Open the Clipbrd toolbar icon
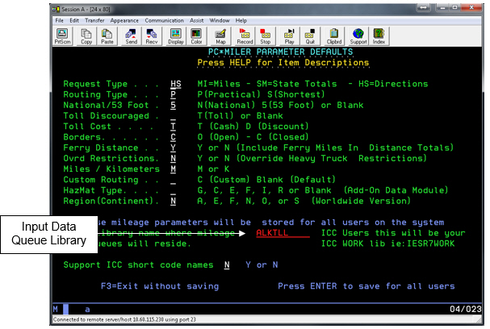Screen dimensions: 490x329 (333, 36)
